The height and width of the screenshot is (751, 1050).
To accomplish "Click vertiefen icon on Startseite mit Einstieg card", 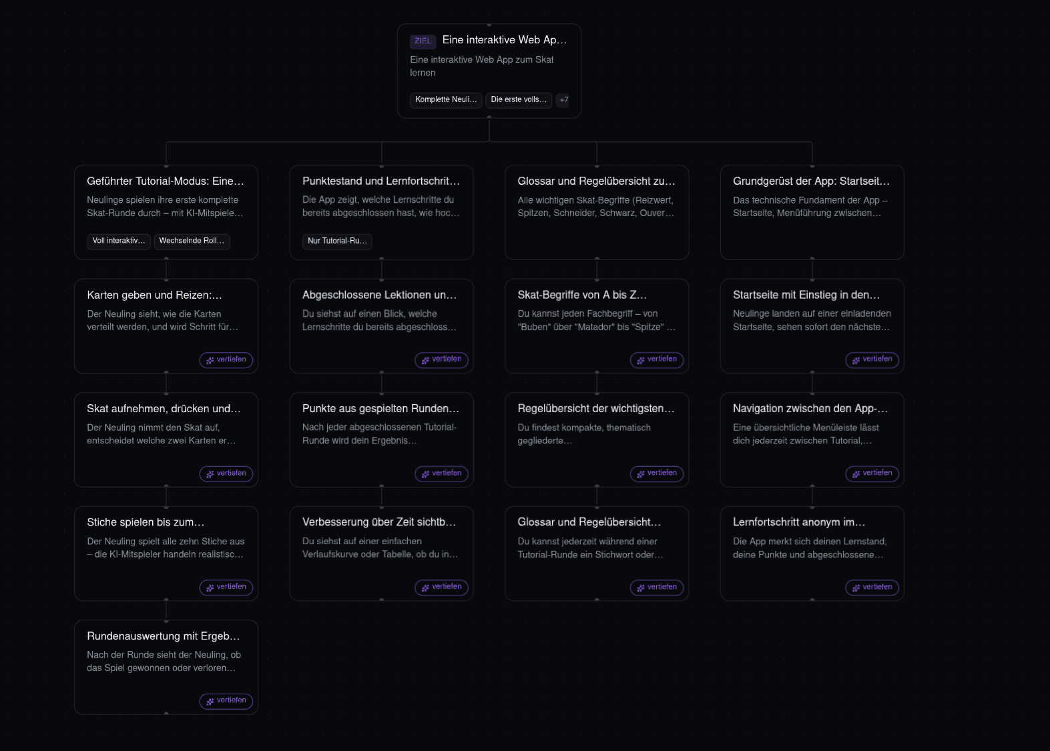I will (856, 360).
